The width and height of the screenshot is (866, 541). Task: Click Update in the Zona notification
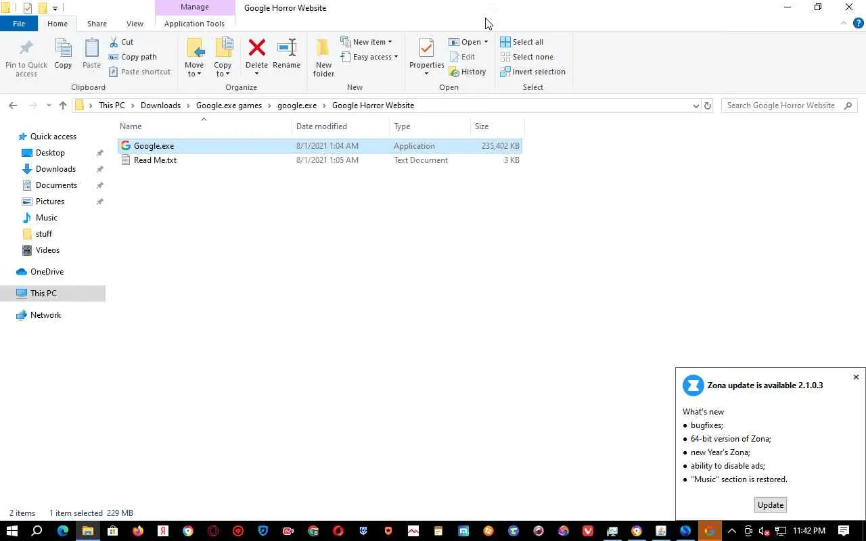coord(771,505)
